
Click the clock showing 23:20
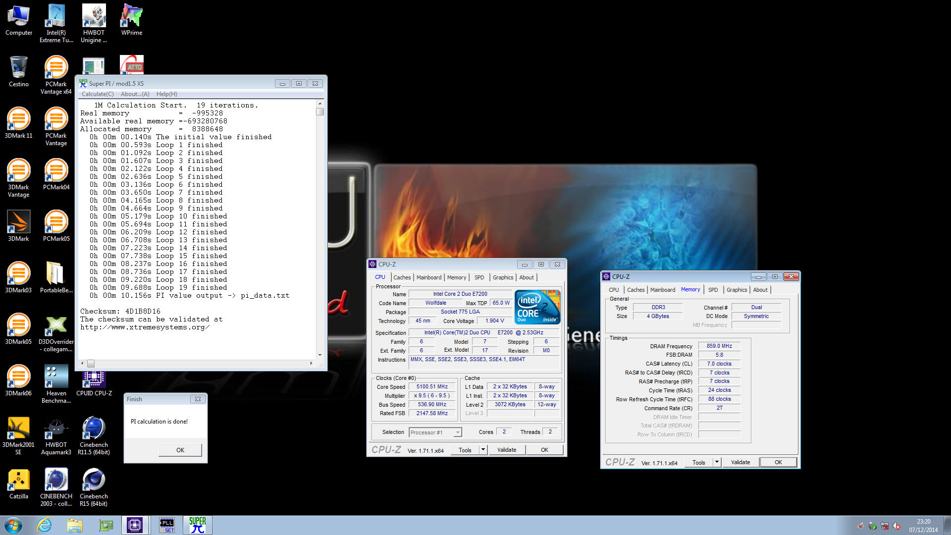point(923,522)
